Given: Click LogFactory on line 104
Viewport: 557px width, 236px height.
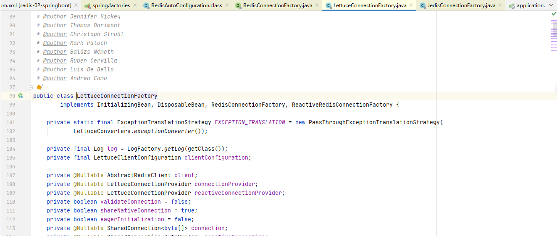Looking at the screenshot, I should pyautogui.click(x=144, y=149).
